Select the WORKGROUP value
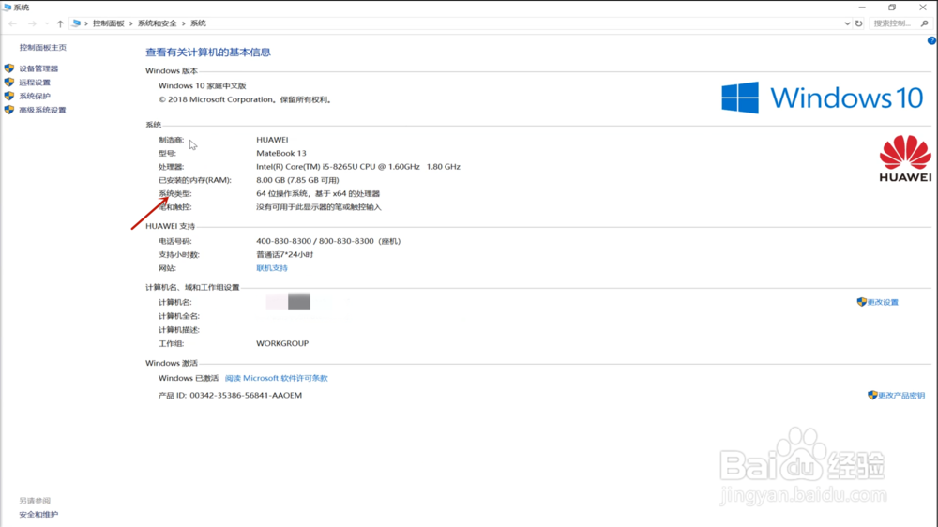Screen dimensions: 938x527 [282, 343]
